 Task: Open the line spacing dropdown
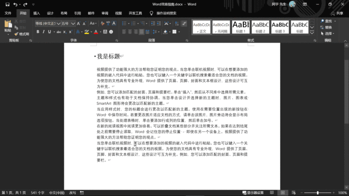pos(156,32)
